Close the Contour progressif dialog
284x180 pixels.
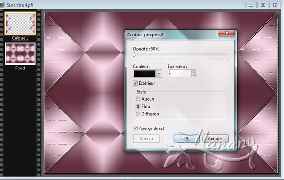226,33
